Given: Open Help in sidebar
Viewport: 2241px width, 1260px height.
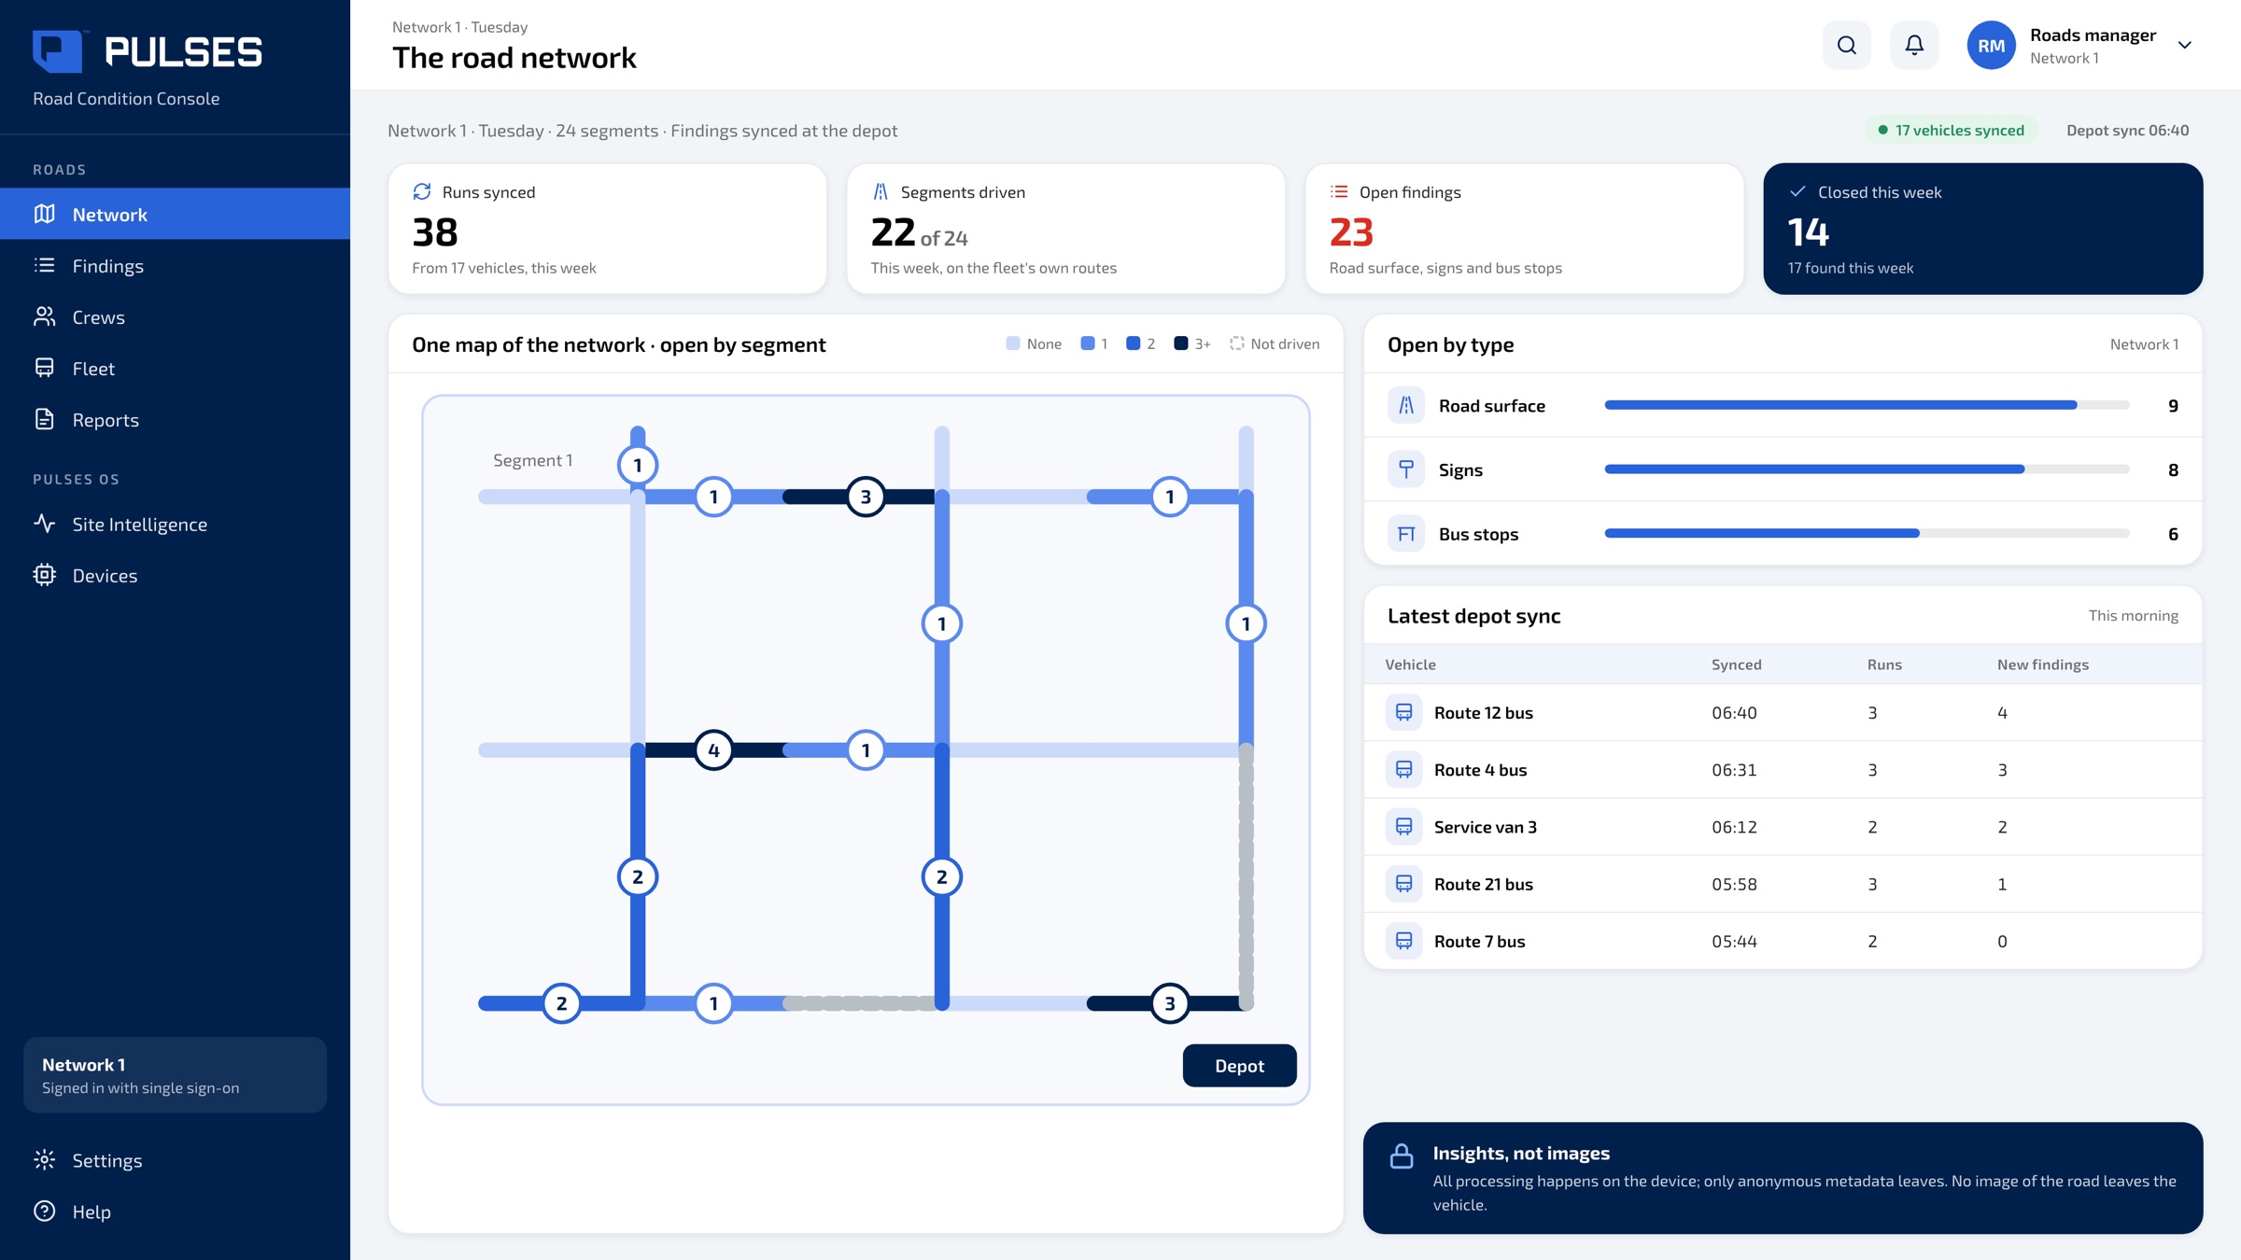Looking at the screenshot, I should tap(175, 1211).
